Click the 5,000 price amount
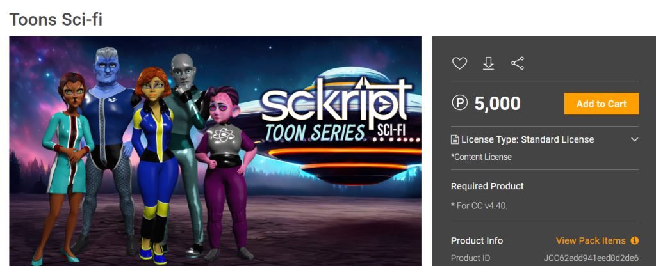Screen dimensions: 656x266 point(497,103)
